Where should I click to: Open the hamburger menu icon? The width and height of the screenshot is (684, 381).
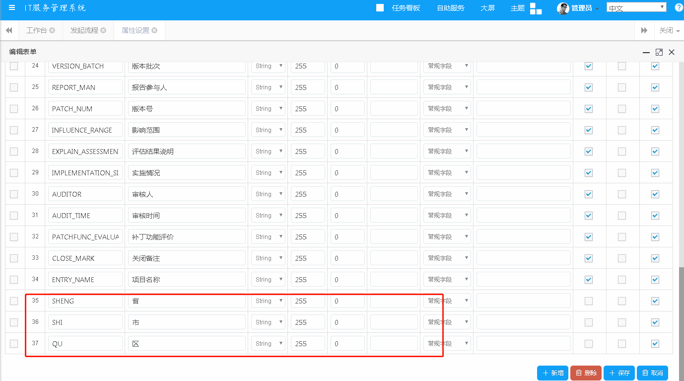click(x=12, y=8)
